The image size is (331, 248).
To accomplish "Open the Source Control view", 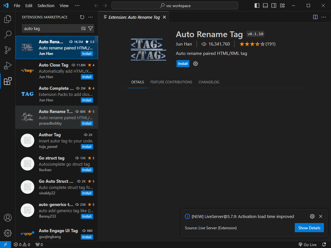I will pos(8,50).
